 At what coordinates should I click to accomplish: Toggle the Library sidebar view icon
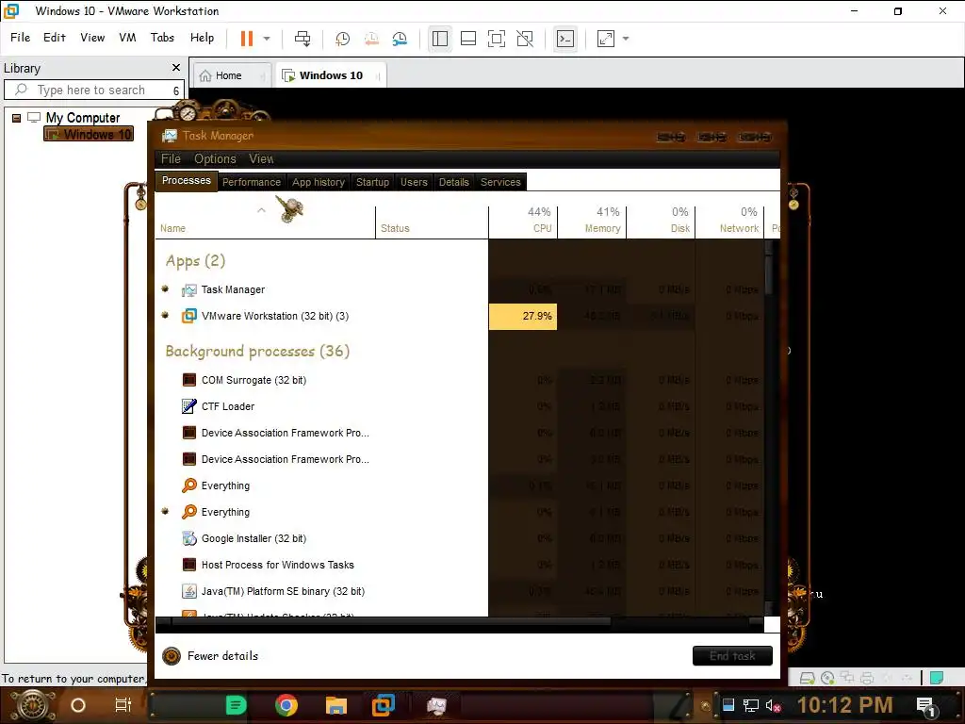click(440, 39)
